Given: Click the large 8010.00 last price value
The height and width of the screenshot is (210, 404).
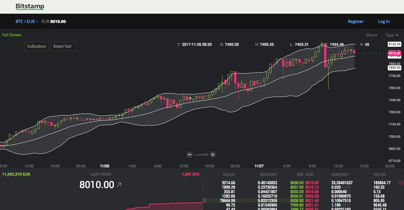Looking at the screenshot, I should [97, 185].
